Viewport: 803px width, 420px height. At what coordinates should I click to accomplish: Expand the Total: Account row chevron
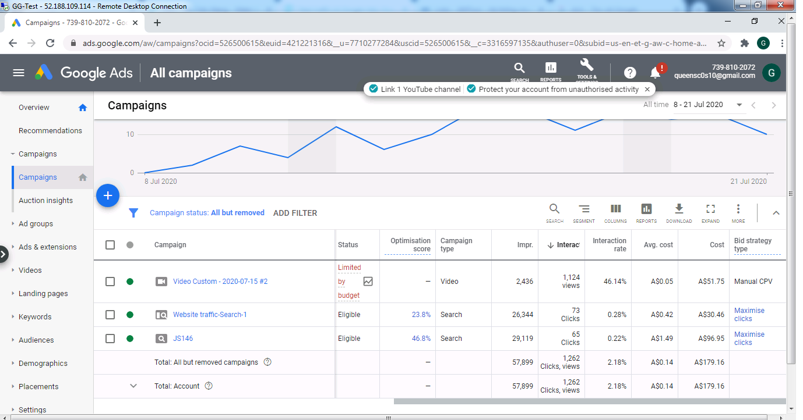(133, 386)
